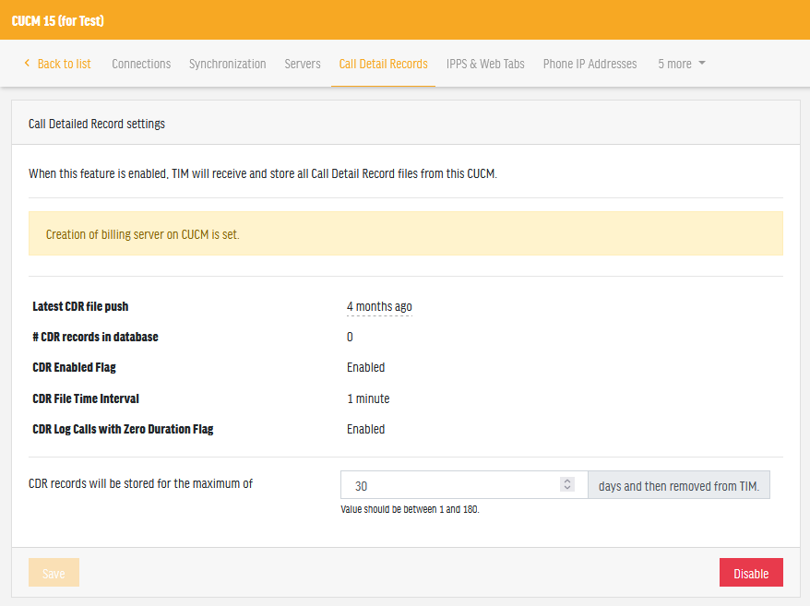Disable the Call Detail Records feature
The width and height of the screenshot is (810, 606).
tap(751, 573)
